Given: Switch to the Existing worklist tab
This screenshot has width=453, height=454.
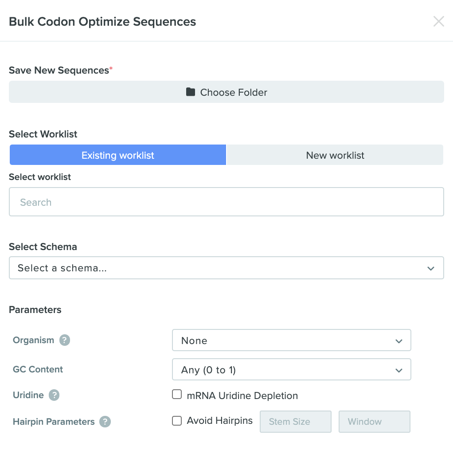Looking at the screenshot, I should point(118,155).
